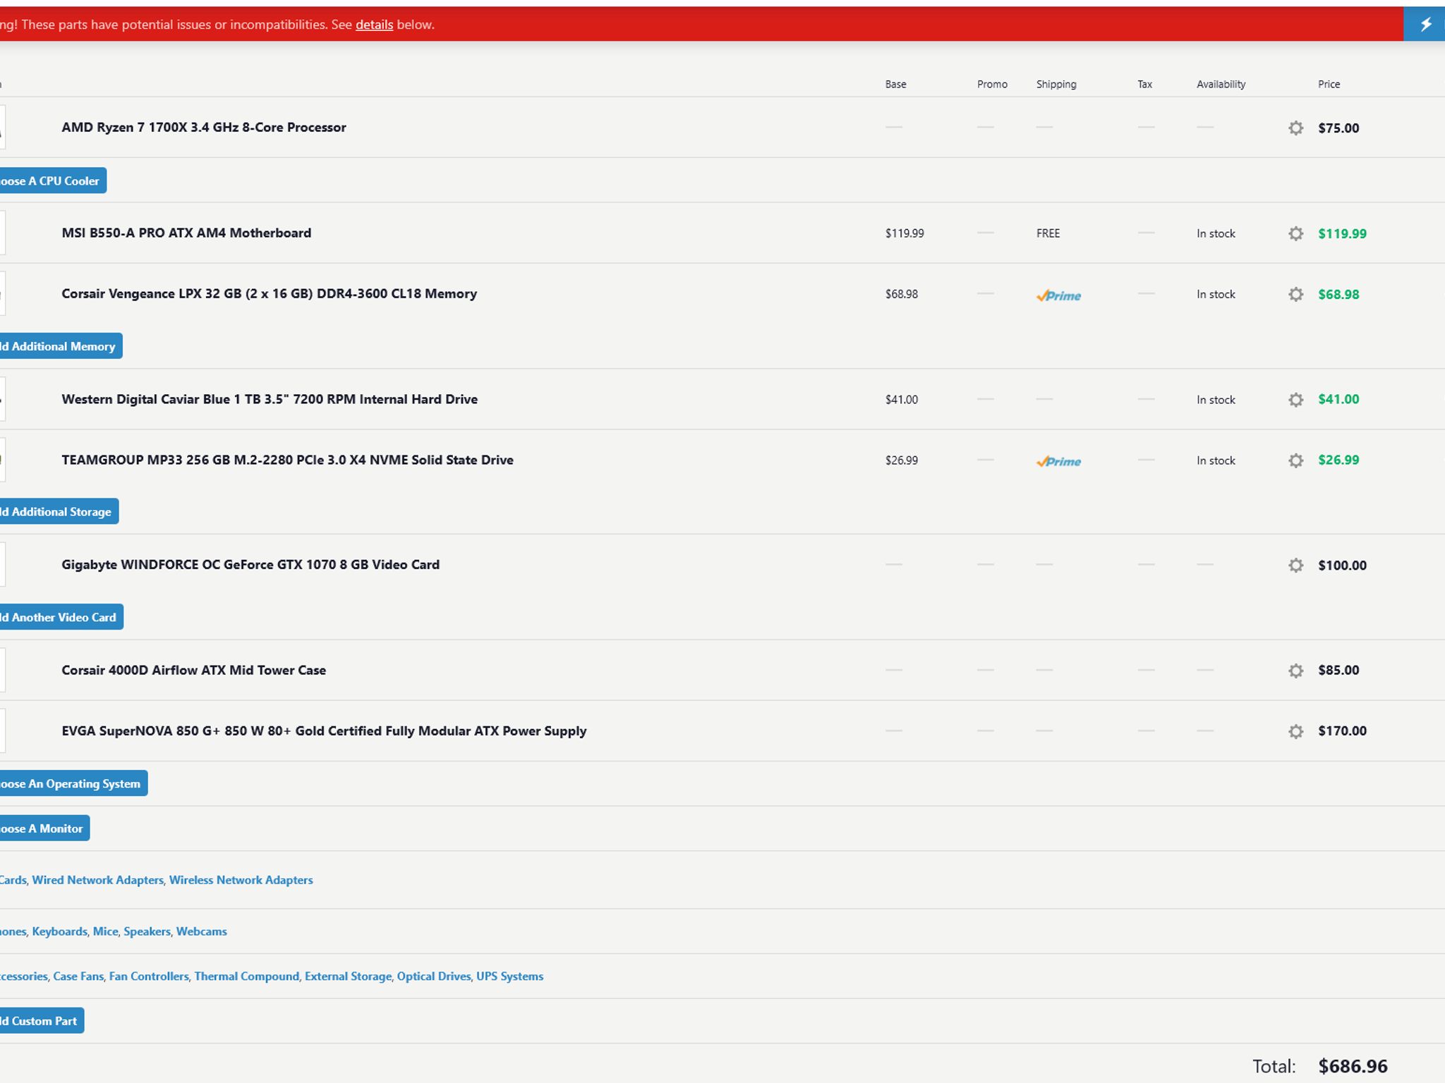The height and width of the screenshot is (1083, 1445).
Task: Open EVGA SuperNOVA 850 G+ power supply link
Action: point(324,731)
